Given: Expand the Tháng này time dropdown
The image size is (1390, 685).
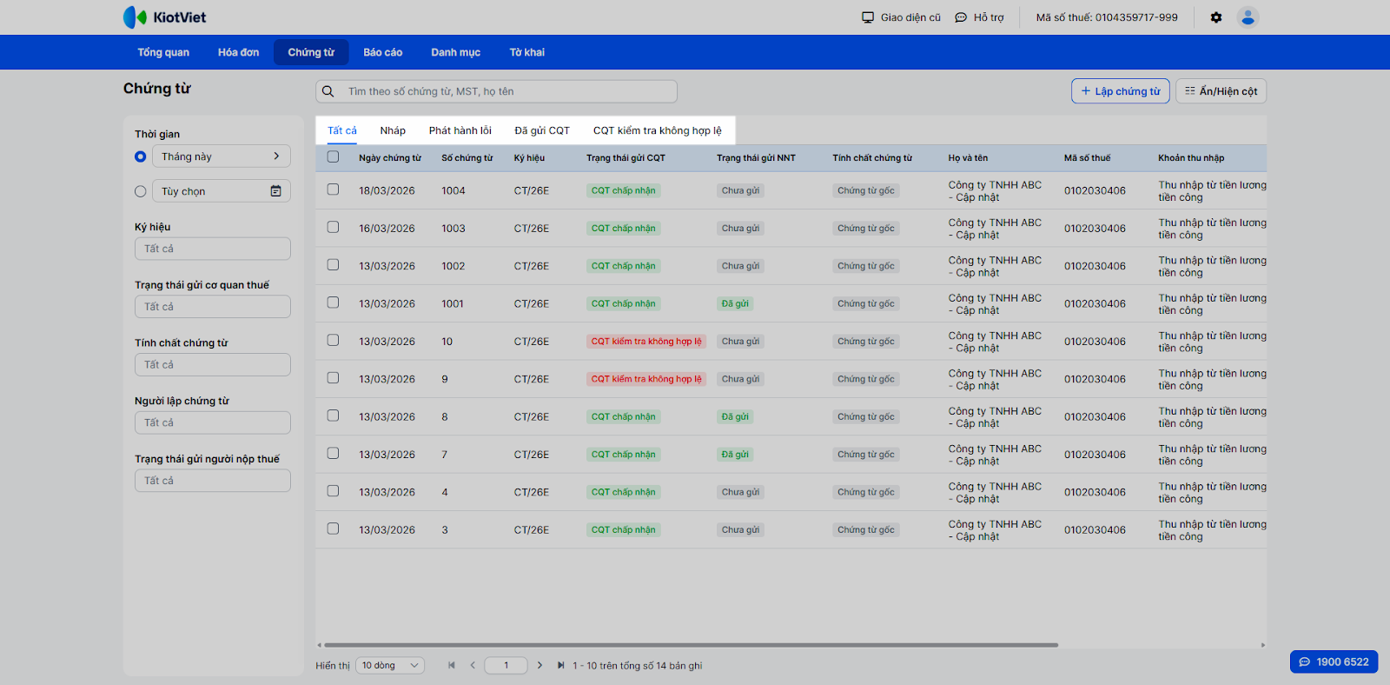Looking at the screenshot, I should coord(221,156).
